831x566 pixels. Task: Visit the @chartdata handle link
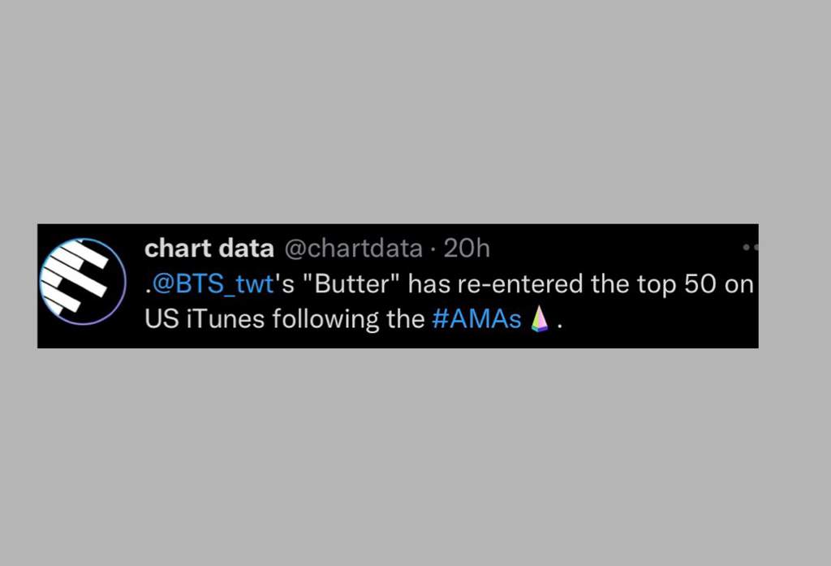pos(354,248)
